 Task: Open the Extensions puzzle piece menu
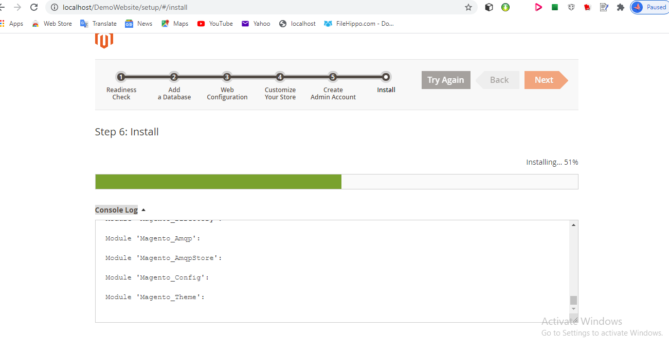click(x=620, y=7)
